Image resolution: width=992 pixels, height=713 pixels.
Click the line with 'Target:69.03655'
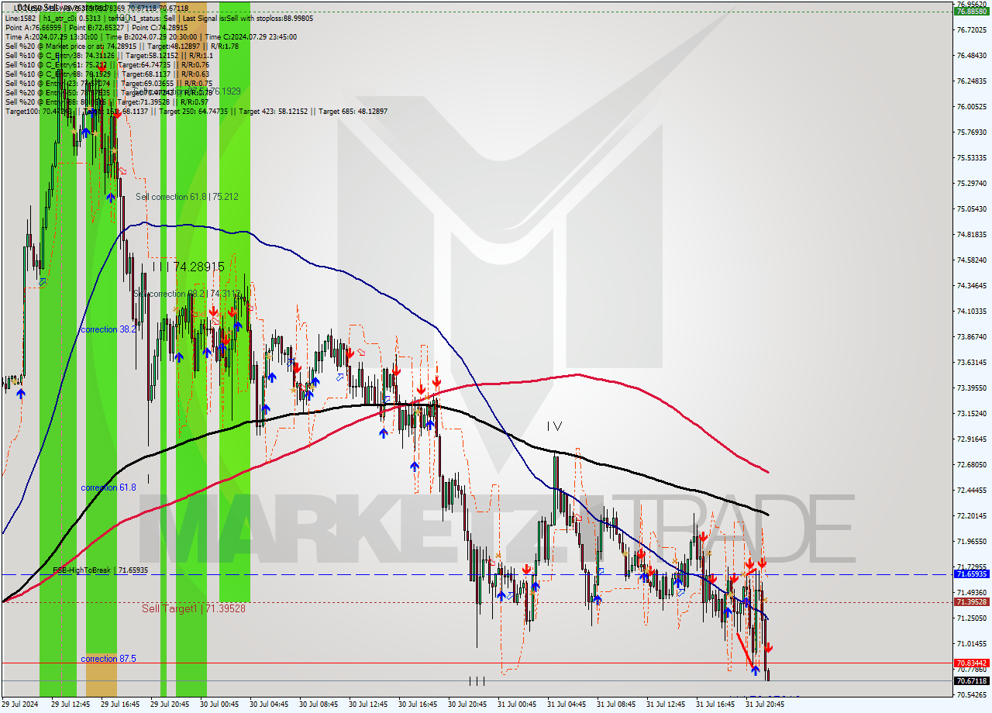click(x=108, y=83)
